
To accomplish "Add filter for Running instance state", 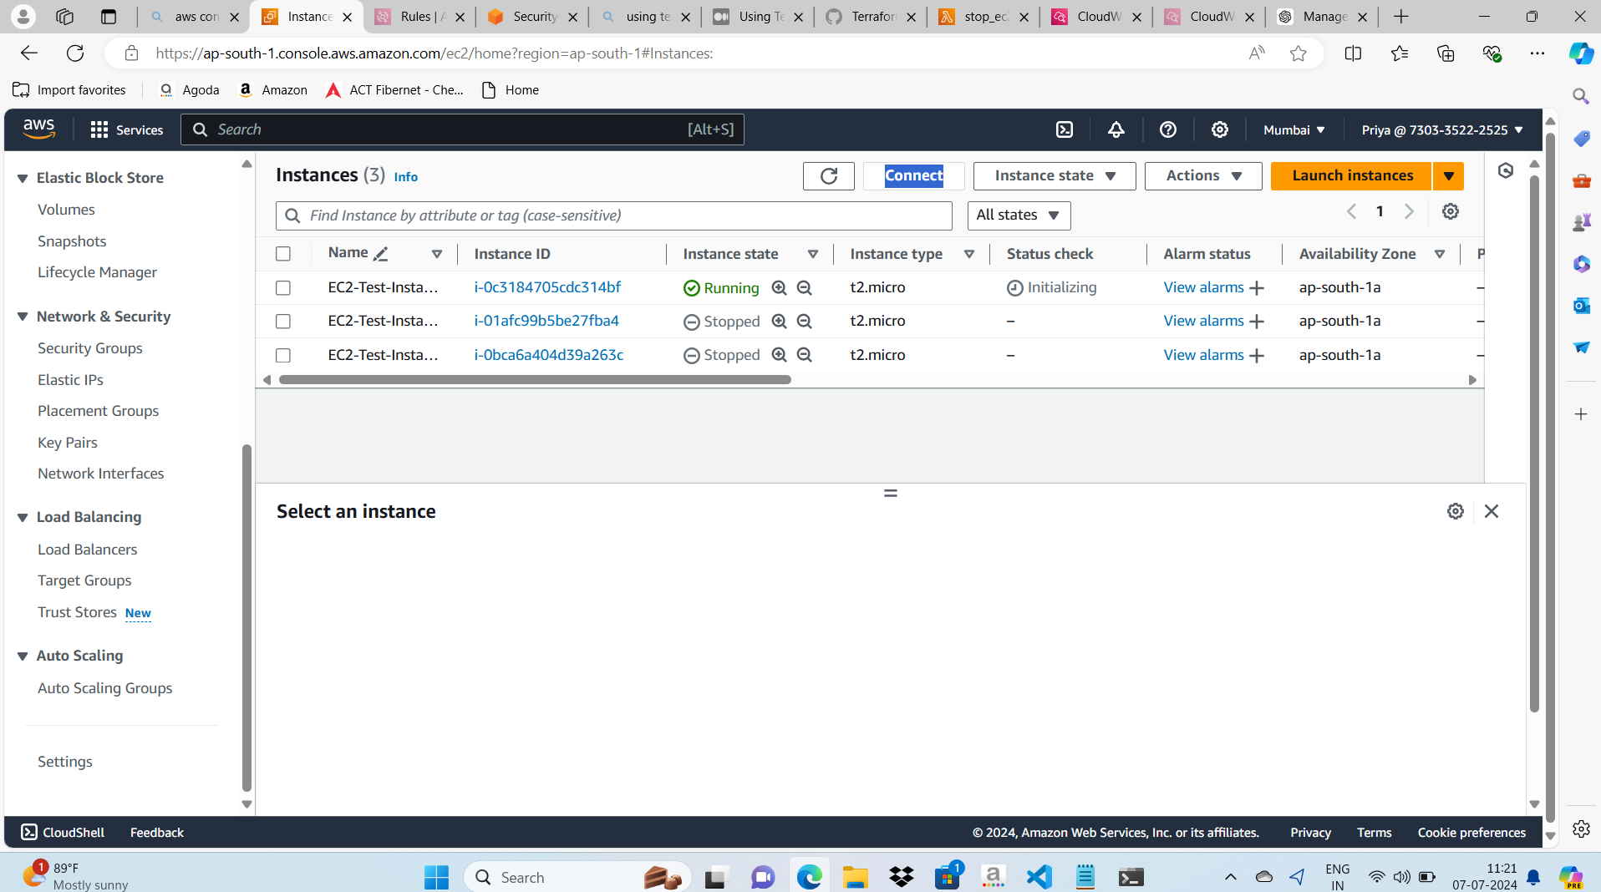I will coord(780,287).
